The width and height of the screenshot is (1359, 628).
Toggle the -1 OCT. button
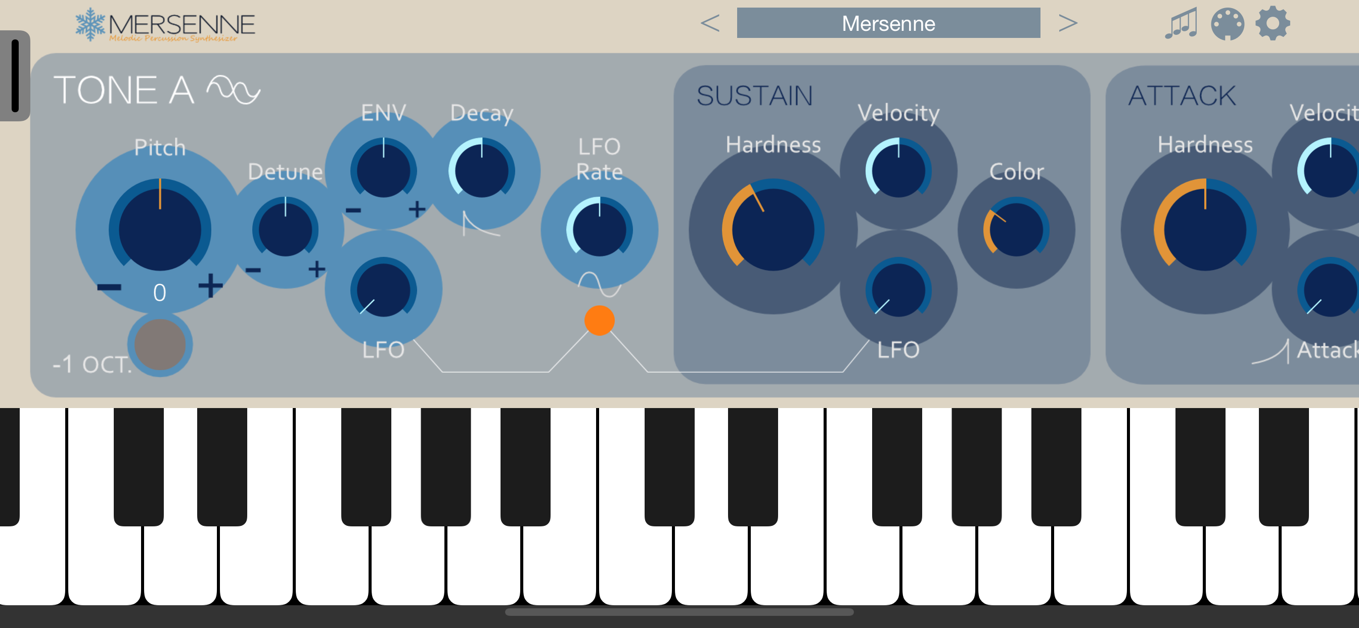(160, 345)
